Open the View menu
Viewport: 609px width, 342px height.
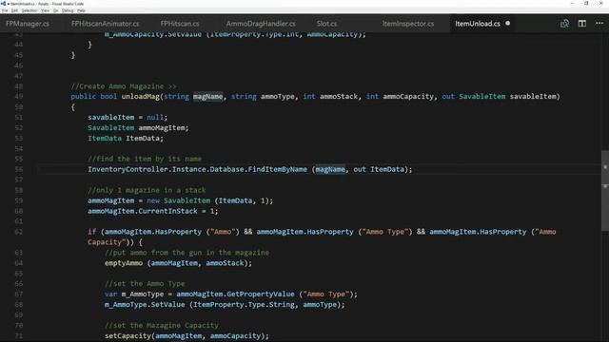click(46, 10)
